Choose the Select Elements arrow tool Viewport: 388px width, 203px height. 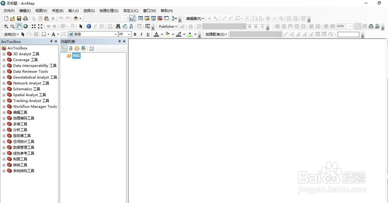coord(81,26)
